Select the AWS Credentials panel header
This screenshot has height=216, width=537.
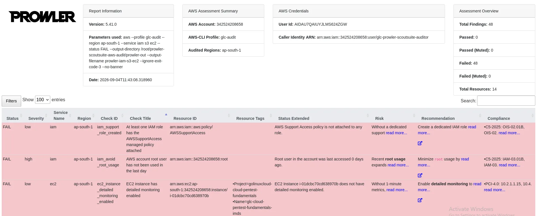(359, 11)
